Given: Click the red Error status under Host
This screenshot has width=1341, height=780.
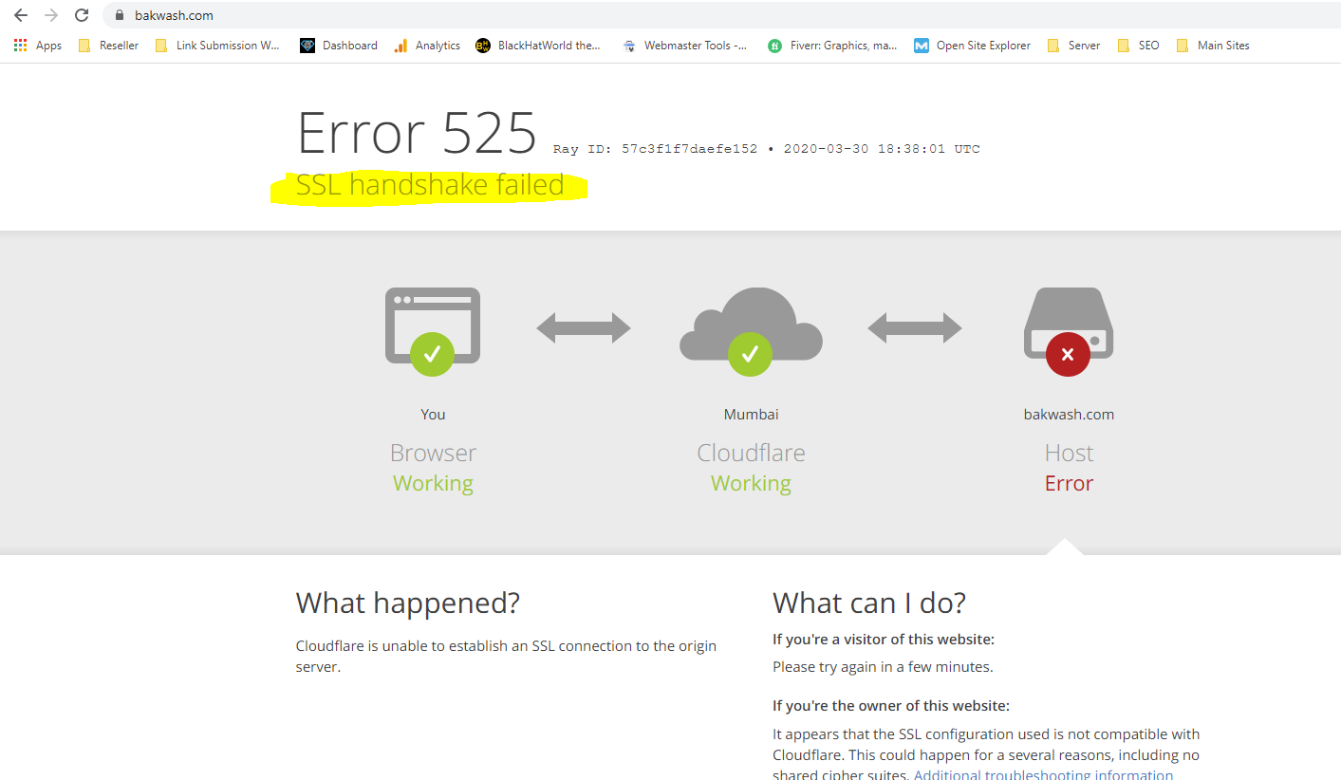Looking at the screenshot, I should (1069, 483).
